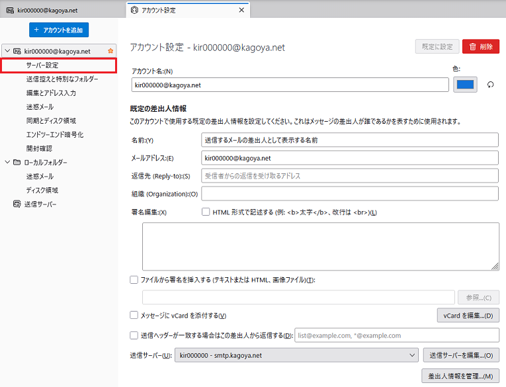Click the 返信先 Reply-to input field

349,176
